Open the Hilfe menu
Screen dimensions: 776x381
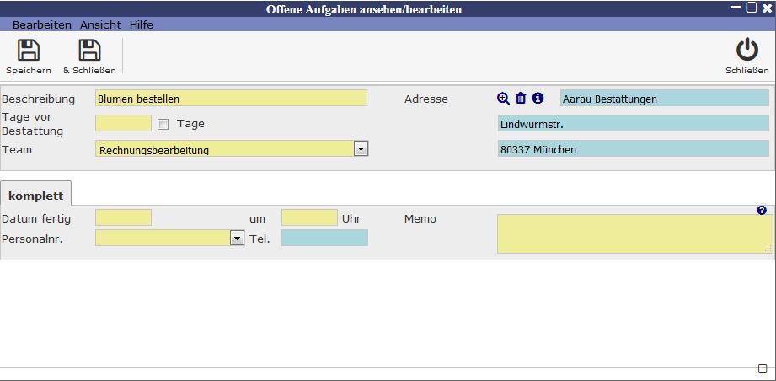click(x=142, y=24)
